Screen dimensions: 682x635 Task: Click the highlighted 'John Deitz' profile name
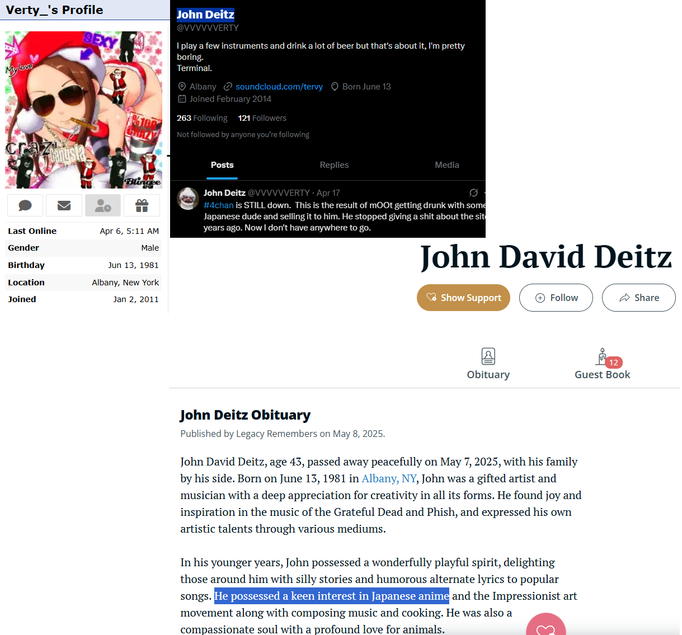(205, 15)
